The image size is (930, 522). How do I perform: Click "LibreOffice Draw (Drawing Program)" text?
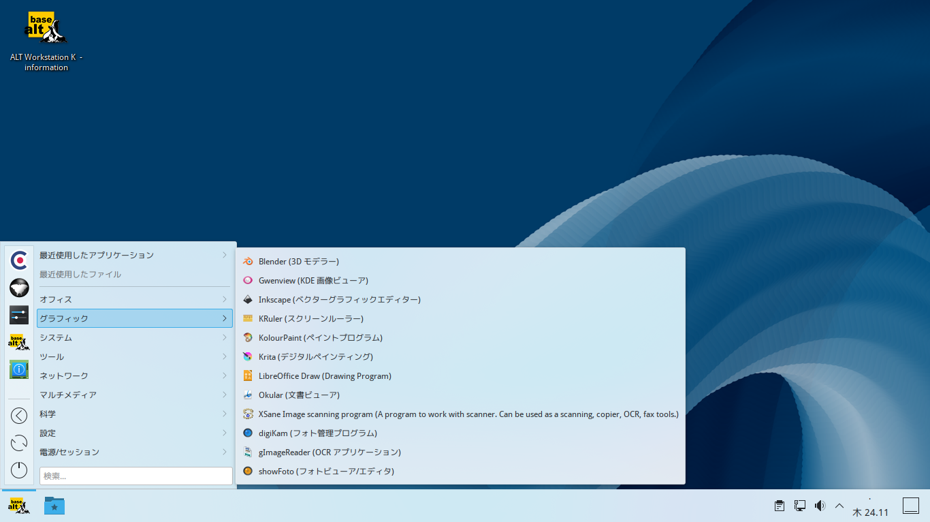(x=325, y=375)
